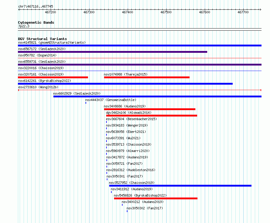The image size is (270, 223).
Task: Click the small blue nsv3400212 marker
Action: point(122,205)
